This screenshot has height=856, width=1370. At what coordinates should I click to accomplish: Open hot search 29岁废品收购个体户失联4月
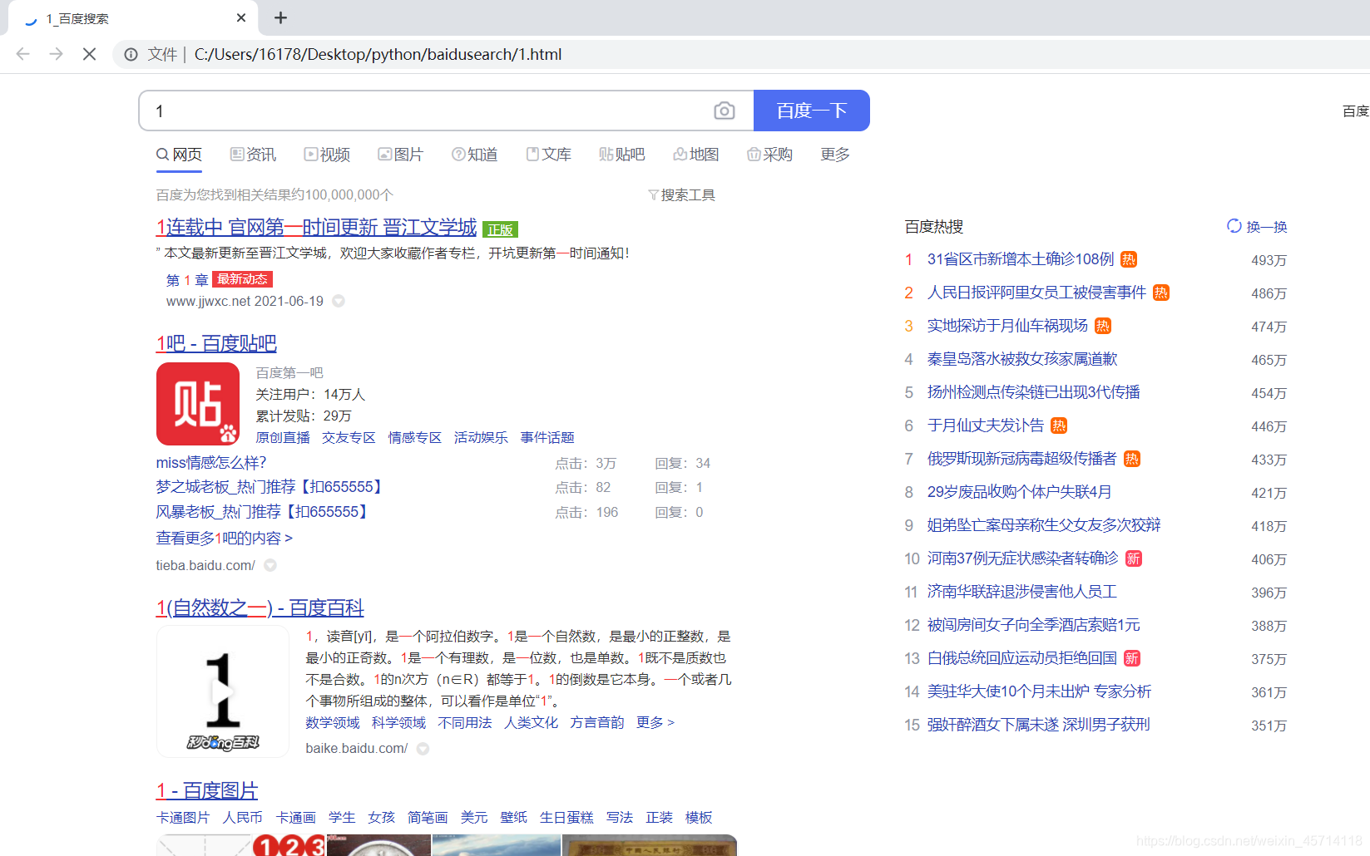pos(1019,492)
